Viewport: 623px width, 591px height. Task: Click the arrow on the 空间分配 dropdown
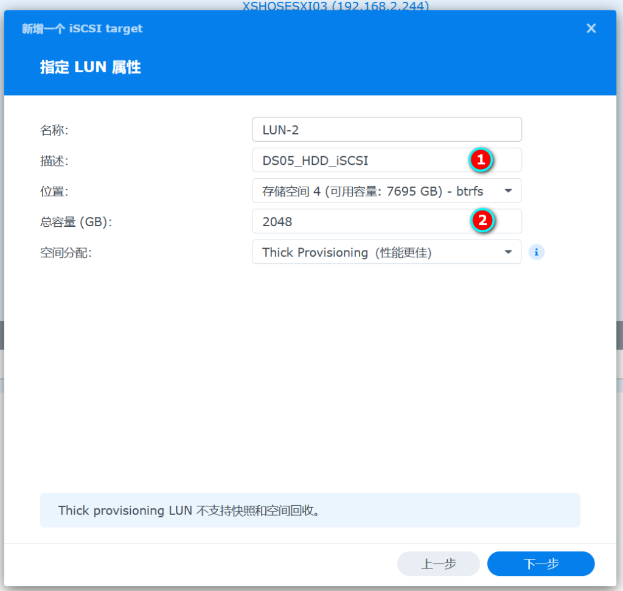pos(508,252)
